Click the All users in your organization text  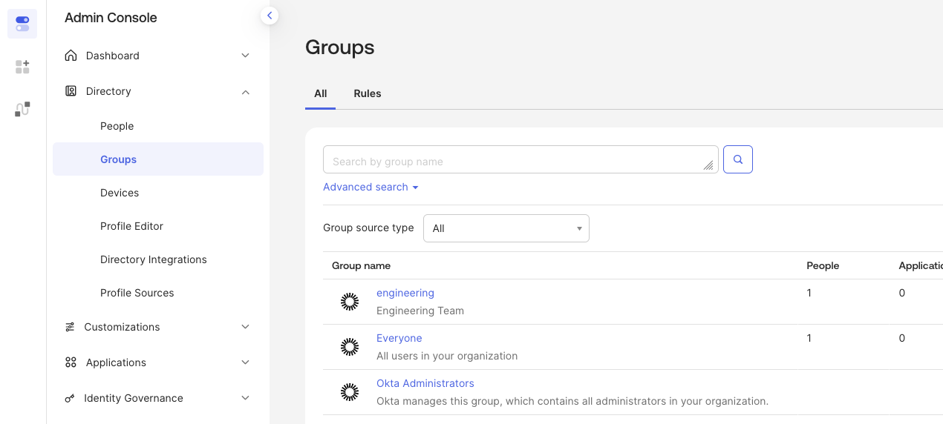point(447,356)
